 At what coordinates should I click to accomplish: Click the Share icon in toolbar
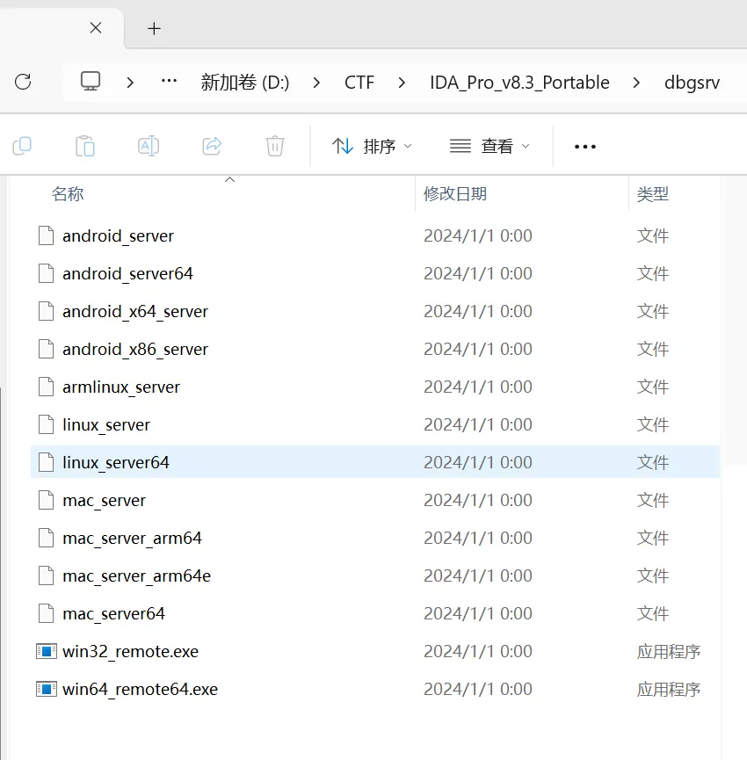(x=212, y=146)
